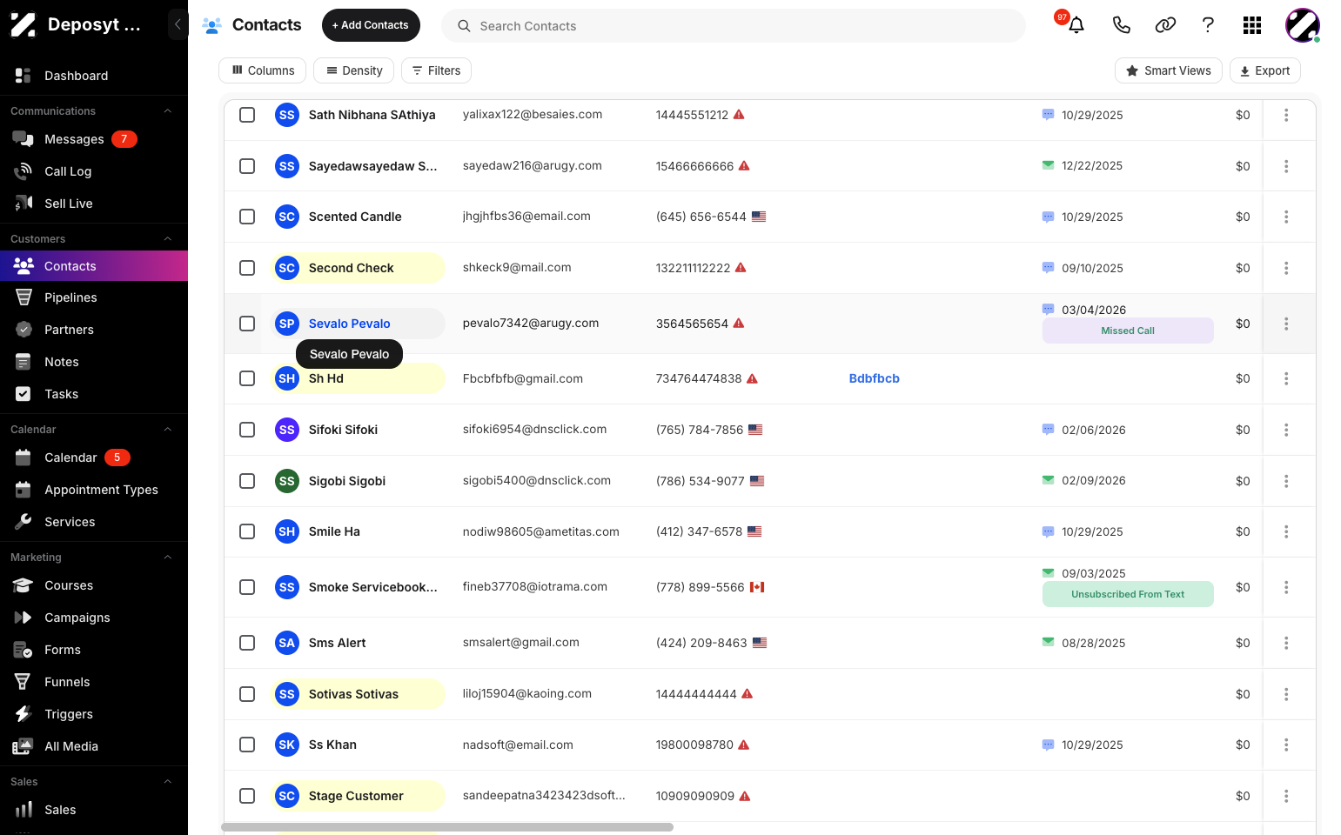Click the Add Contacts button

pyautogui.click(x=371, y=25)
